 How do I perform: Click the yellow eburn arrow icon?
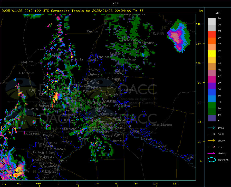[x=211, y=140]
